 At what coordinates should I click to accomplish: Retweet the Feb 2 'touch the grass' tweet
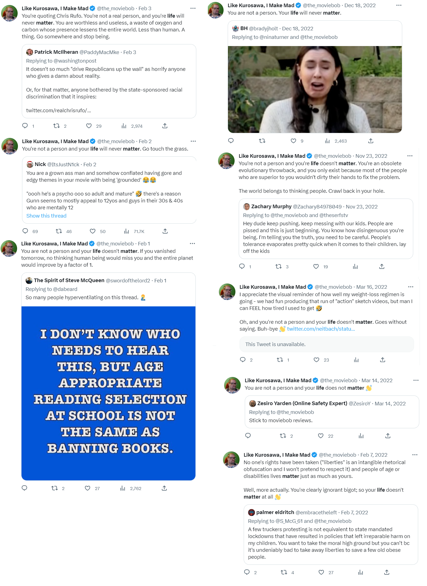[x=59, y=231]
